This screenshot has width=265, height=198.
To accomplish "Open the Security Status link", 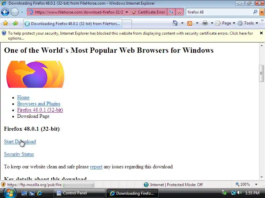I will 19,154.
